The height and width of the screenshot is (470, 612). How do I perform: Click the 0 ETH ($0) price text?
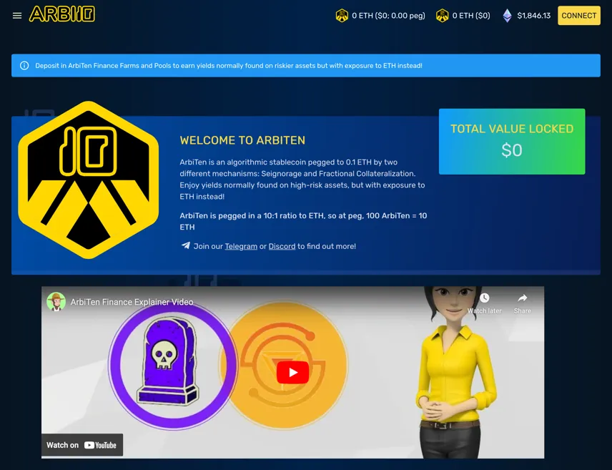pyautogui.click(x=471, y=16)
